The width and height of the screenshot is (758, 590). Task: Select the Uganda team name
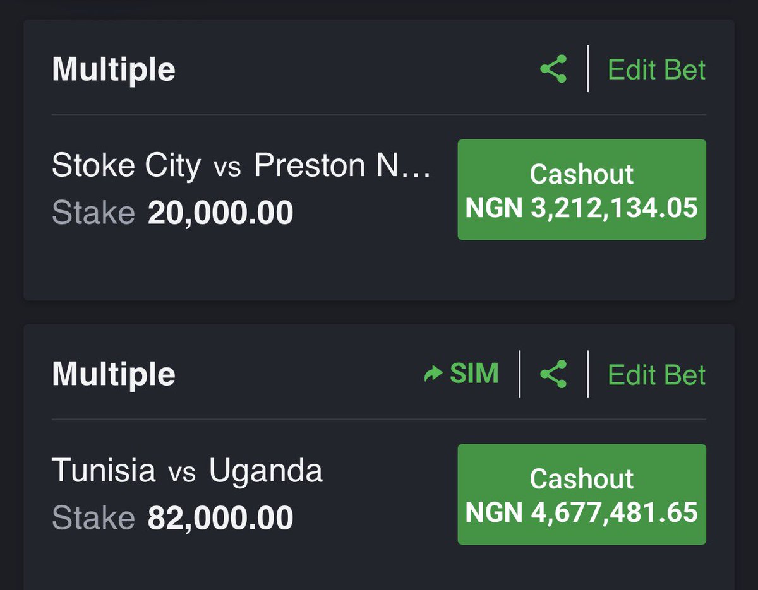point(266,471)
